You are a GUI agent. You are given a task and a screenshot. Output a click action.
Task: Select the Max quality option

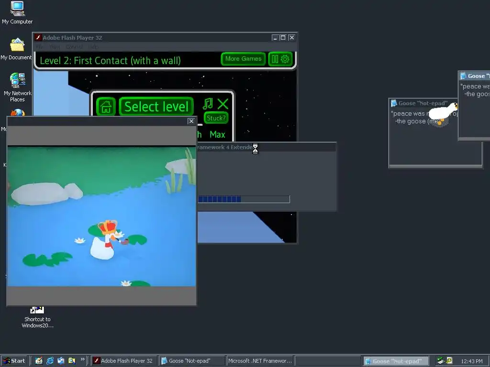click(x=217, y=134)
